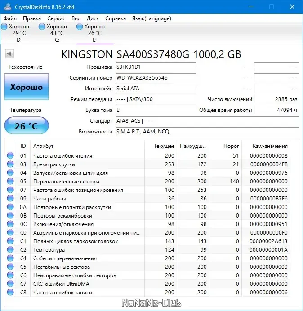The width and height of the screenshot is (303, 311).
Task: Open the Сервис menu
Action: click(56, 18)
